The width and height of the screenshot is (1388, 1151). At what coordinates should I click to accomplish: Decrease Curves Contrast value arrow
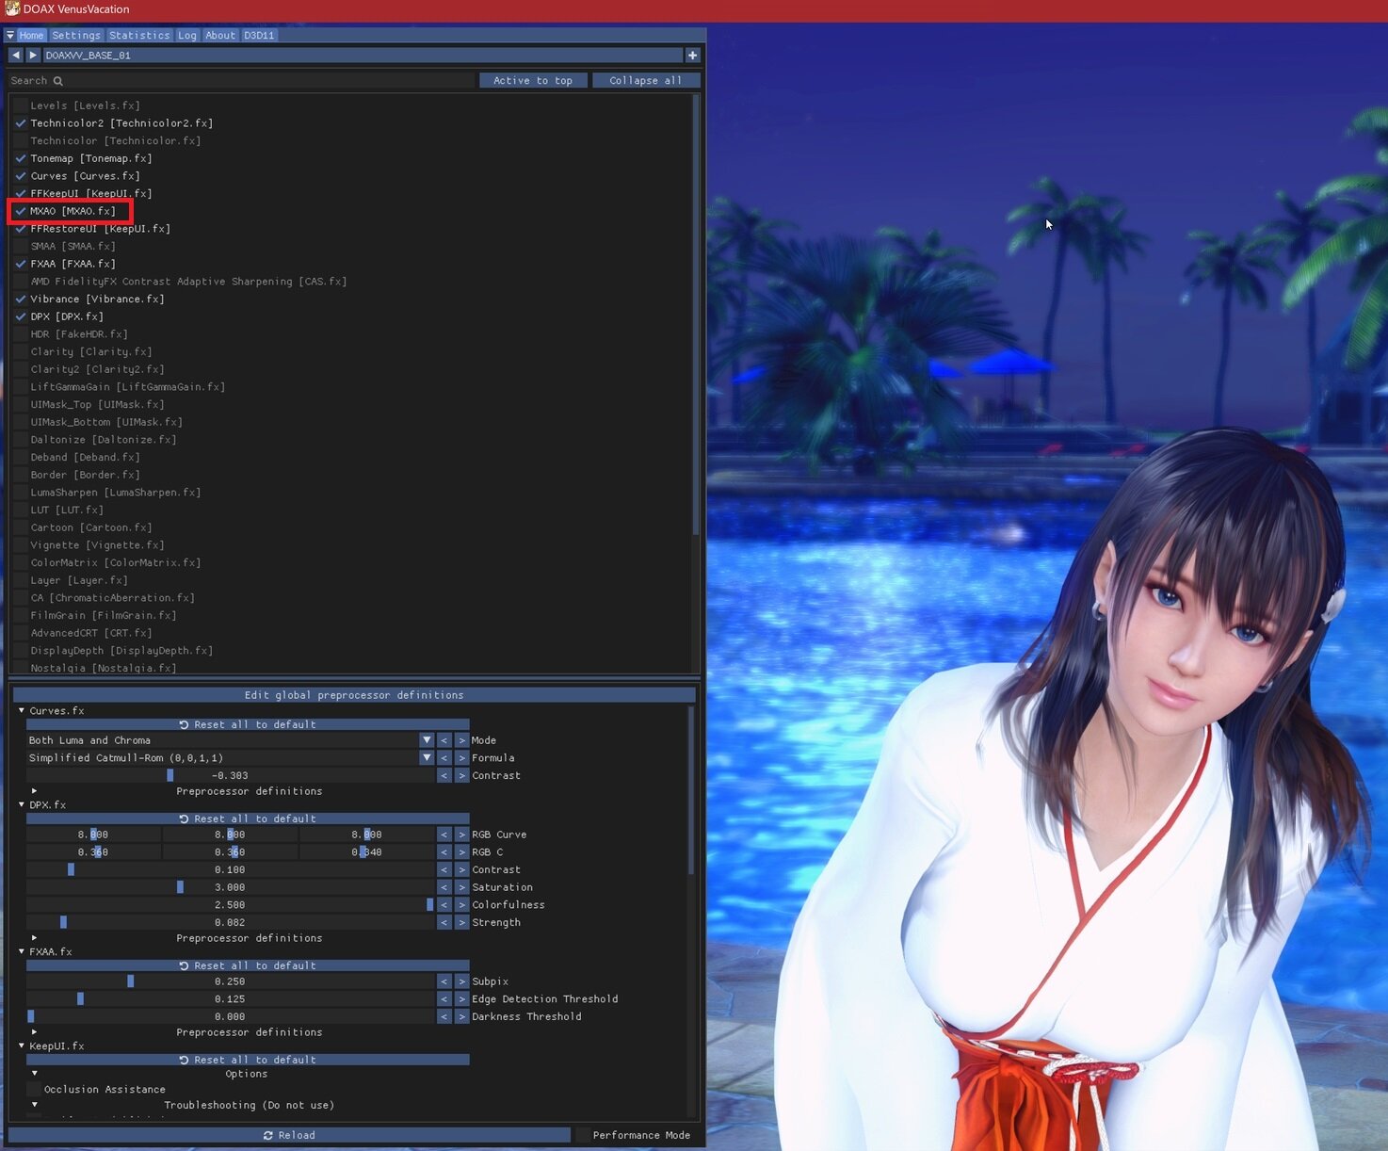(444, 776)
